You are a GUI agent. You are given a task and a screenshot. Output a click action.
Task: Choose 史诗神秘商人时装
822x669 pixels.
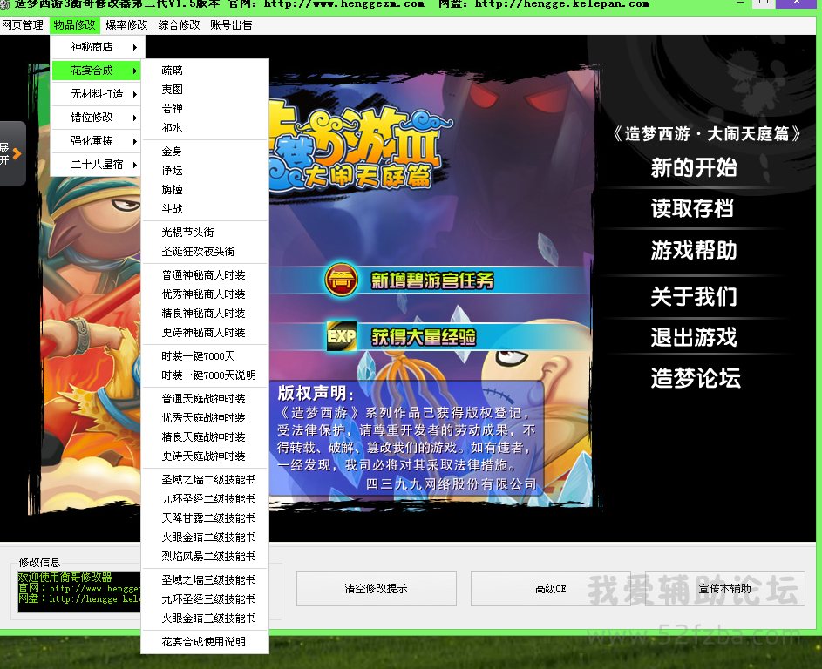pyautogui.click(x=205, y=333)
